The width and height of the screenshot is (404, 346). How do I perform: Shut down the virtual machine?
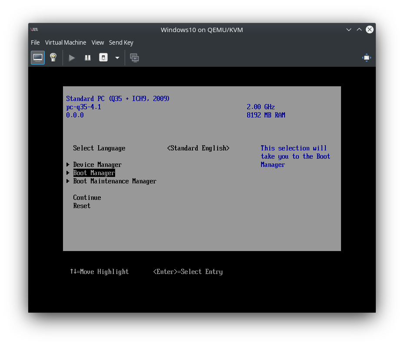(x=103, y=58)
